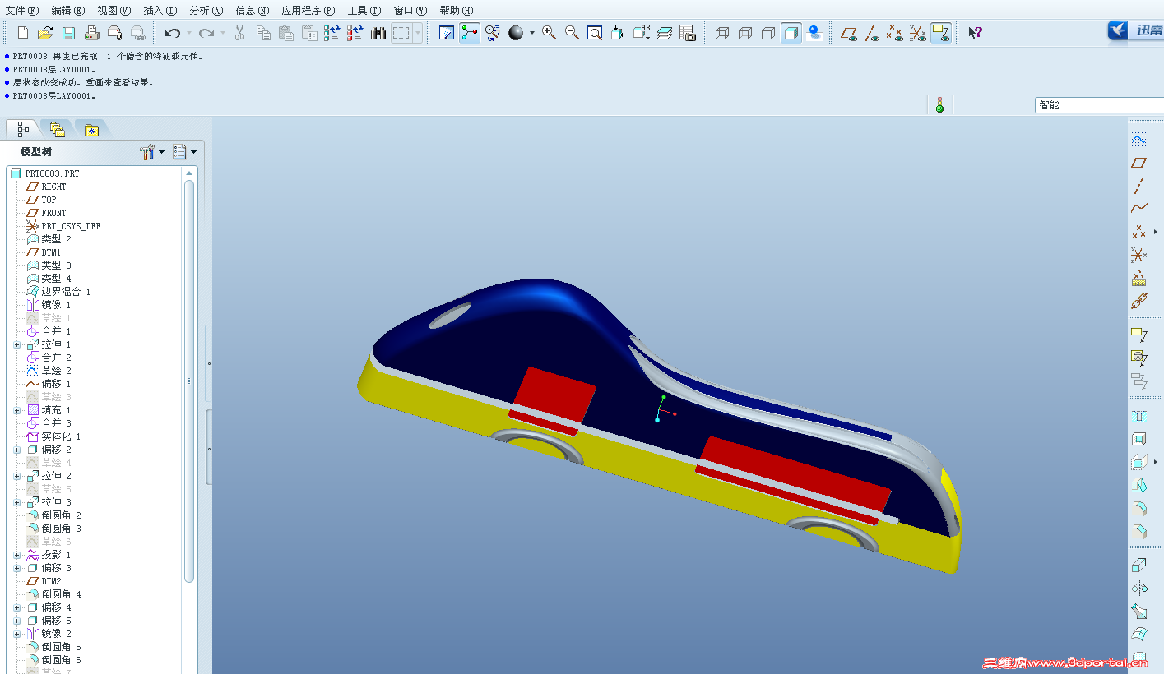Image resolution: width=1164 pixels, height=674 pixels.
Task: Expand the 投影 1 tree node
Action: (17, 555)
